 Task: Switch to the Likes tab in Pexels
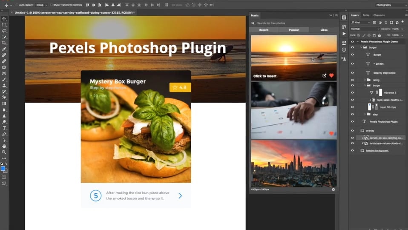tap(324, 30)
